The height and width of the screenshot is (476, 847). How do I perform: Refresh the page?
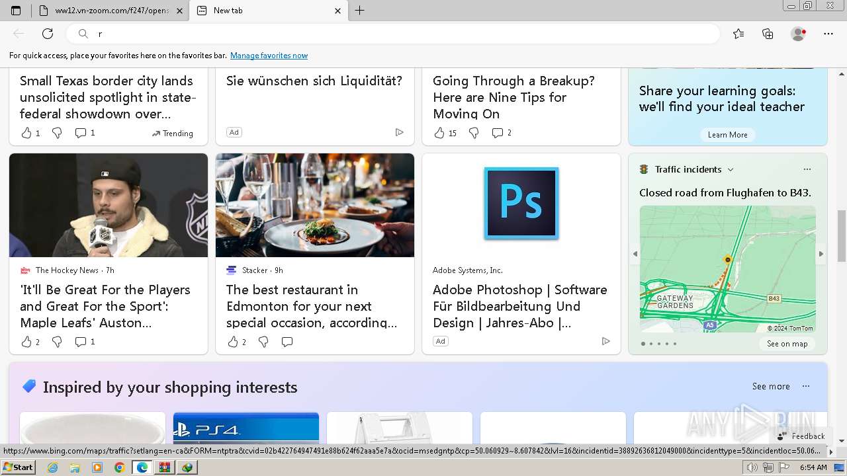click(48, 34)
